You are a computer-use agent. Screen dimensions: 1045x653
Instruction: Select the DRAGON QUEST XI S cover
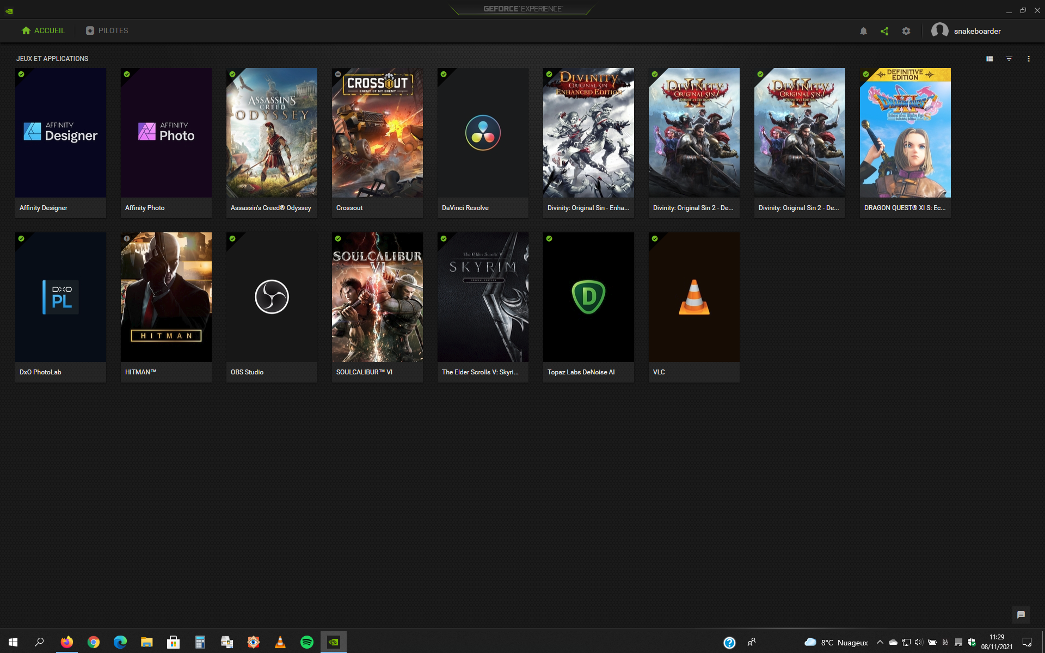click(905, 133)
